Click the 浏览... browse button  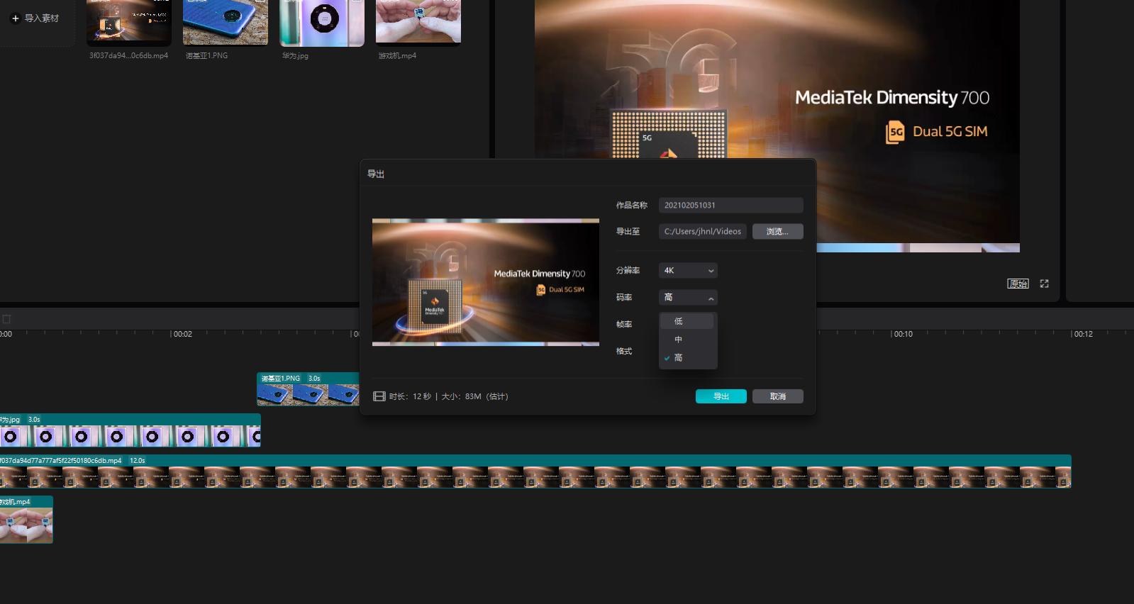coord(777,231)
